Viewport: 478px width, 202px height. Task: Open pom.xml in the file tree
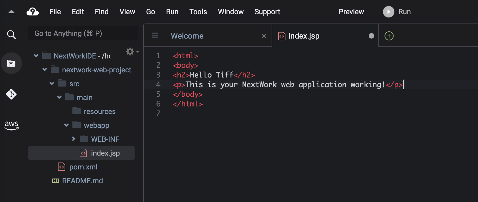(x=83, y=167)
